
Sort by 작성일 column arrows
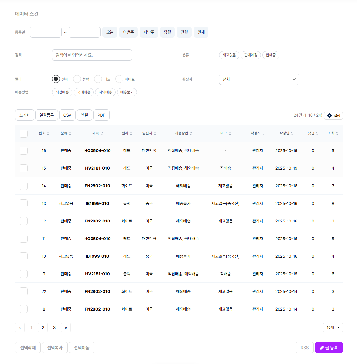click(x=292, y=133)
